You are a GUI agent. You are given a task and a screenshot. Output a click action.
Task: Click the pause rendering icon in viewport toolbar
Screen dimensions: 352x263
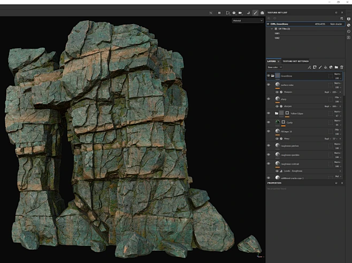[x=219, y=12]
